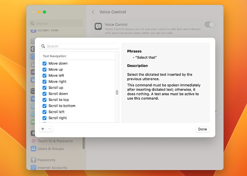Toggle the Move down command checkbox
Viewport: 247px width, 176px height.
click(x=44, y=63)
